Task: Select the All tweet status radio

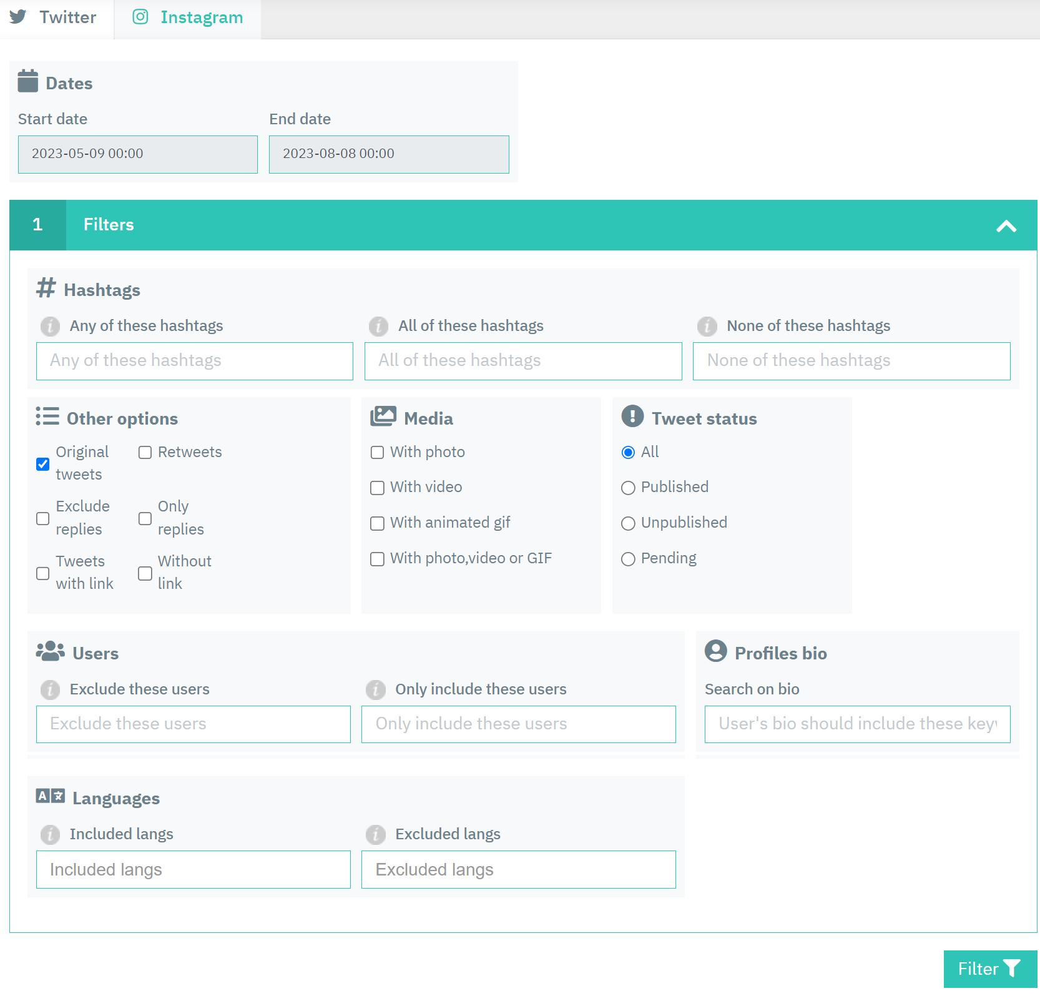Action: pyautogui.click(x=628, y=453)
